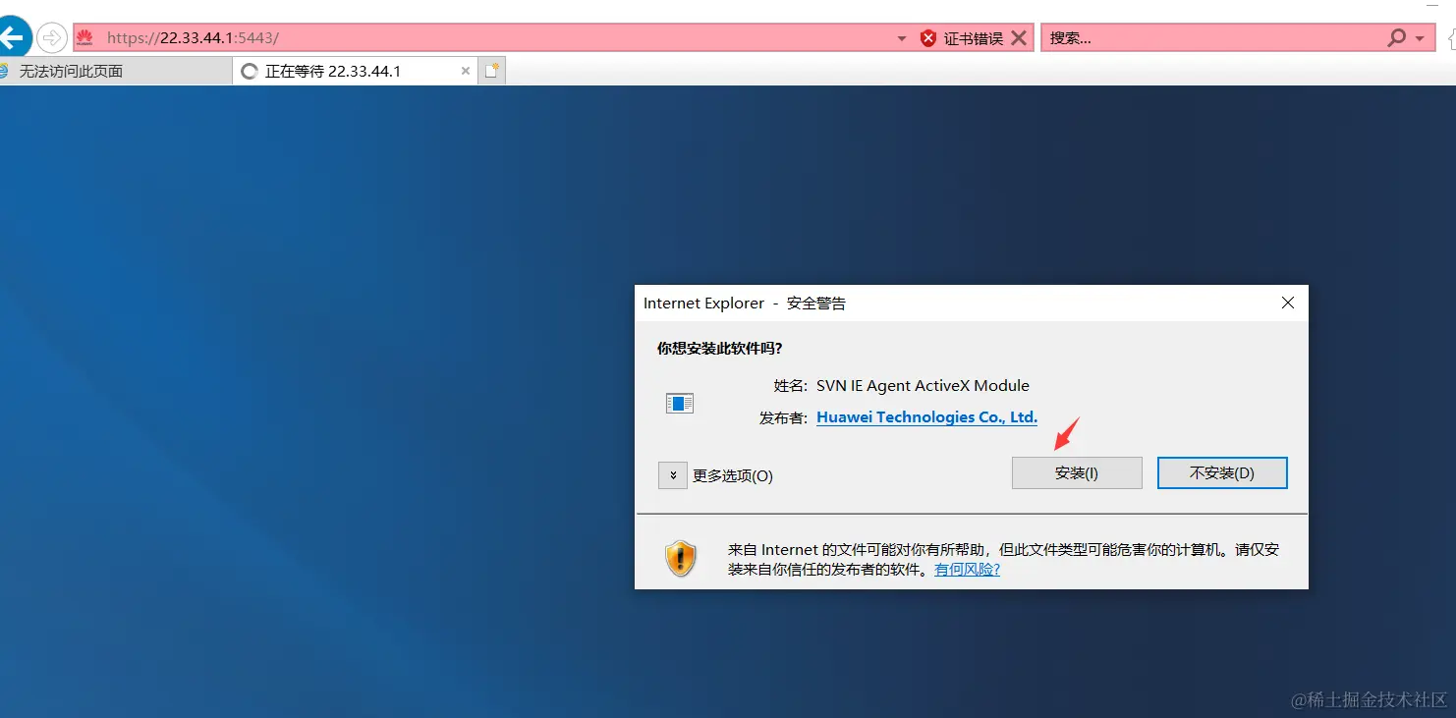
Task: Open a new tab with the blank tab button
Action: pos(492,71)
